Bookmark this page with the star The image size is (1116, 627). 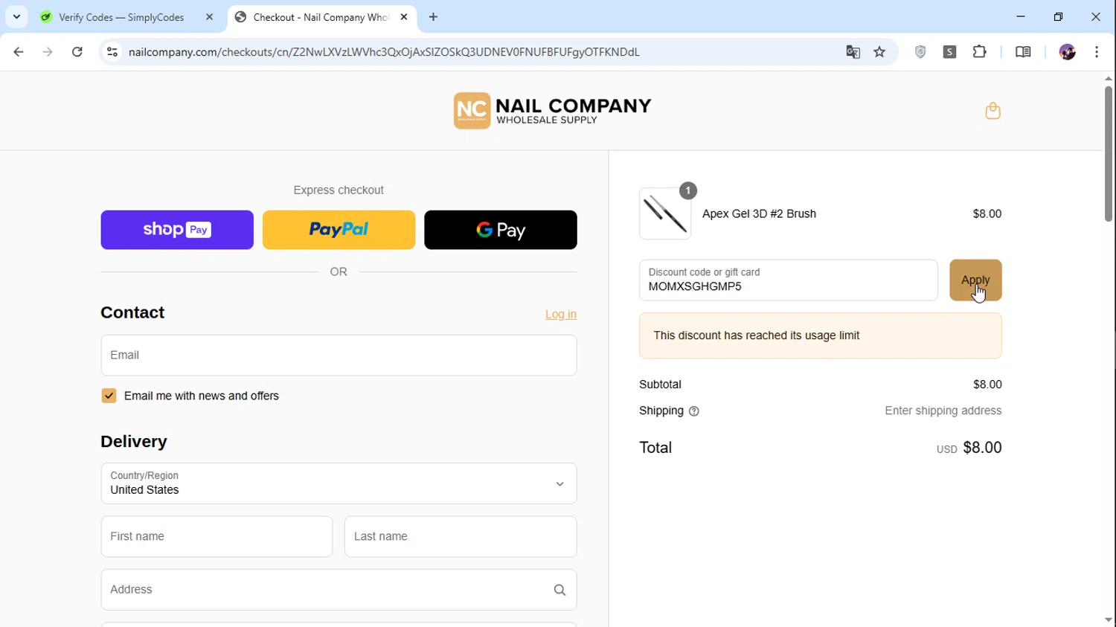tap(879, 52)
